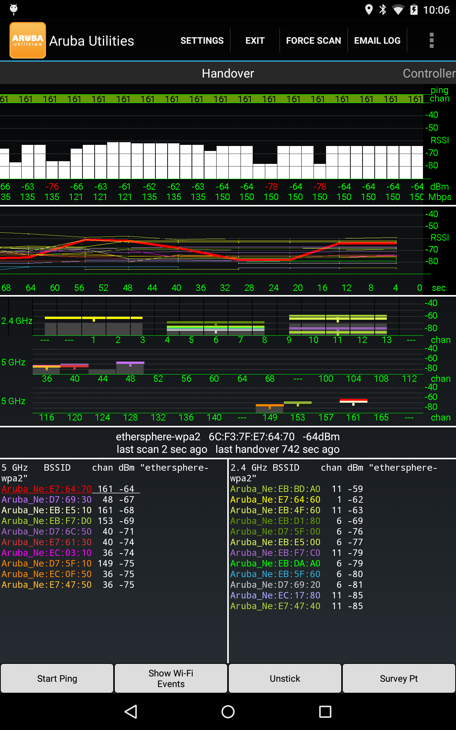
Task: Select 2.4 GHz BSSID Aruba_Ne:D7:5F:00
Action: pos(297,531)
